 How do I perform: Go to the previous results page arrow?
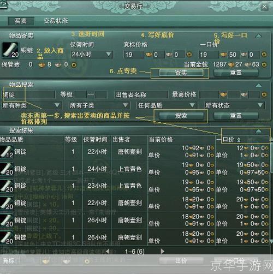pyautogui.click(x=108, y=252)
